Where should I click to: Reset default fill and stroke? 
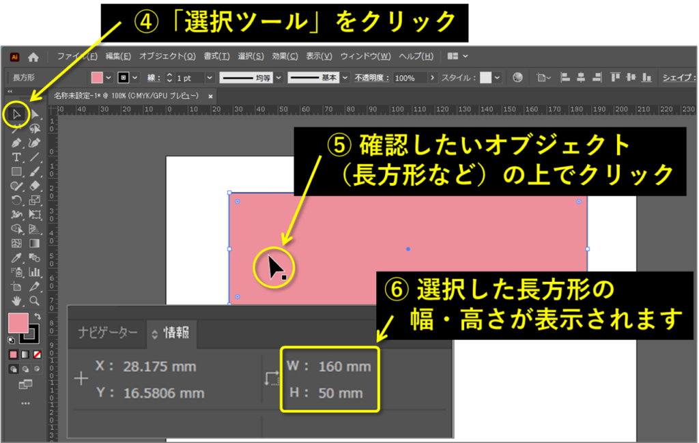11,341
